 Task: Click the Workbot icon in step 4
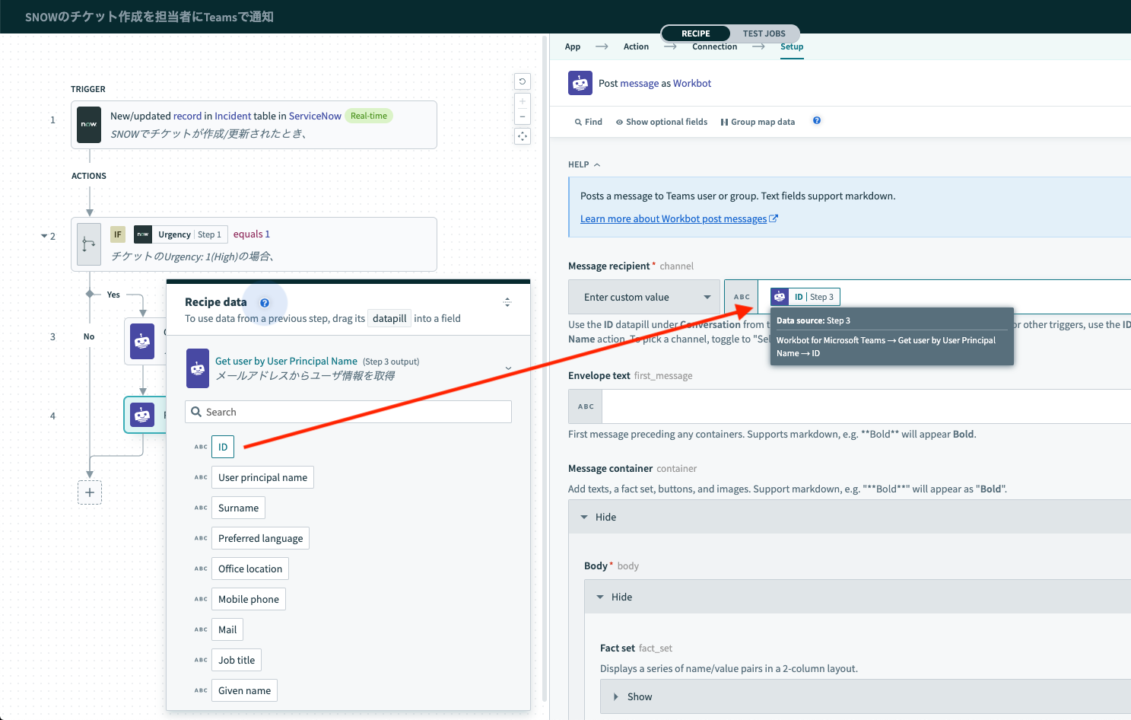point(142,415)
